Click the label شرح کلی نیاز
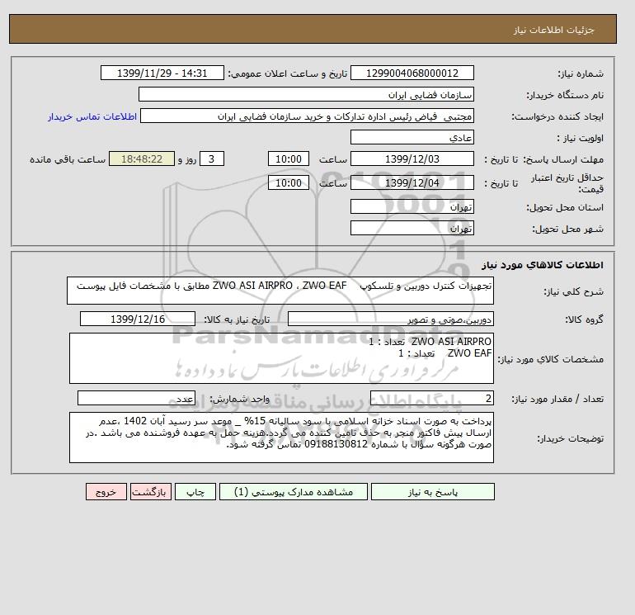The height and width of the screenshot is (615, 635). click(x=573, y=291)
